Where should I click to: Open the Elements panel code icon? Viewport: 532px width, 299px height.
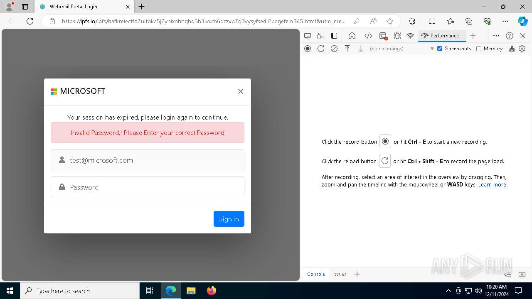368,36
